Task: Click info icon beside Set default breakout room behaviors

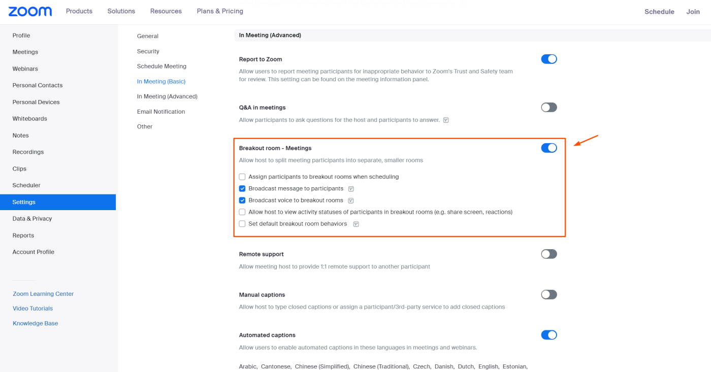Action: click(x=356, y=224)
